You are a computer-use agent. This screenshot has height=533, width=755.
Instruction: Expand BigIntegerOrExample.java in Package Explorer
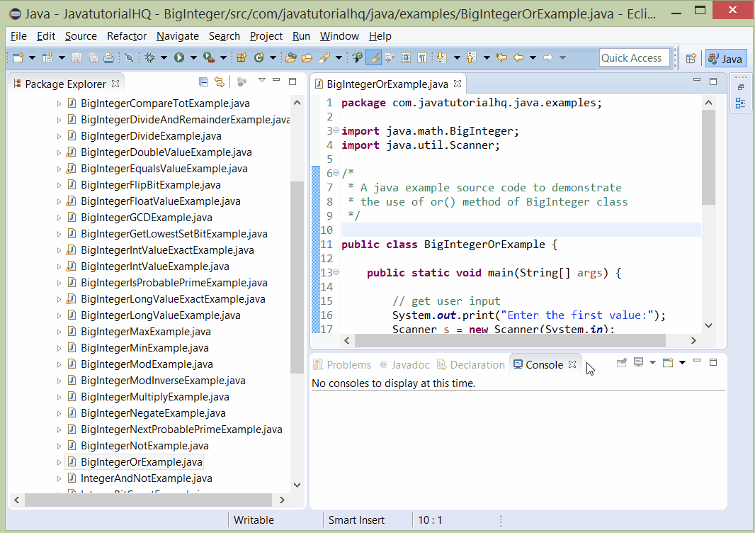coord(59,461)
